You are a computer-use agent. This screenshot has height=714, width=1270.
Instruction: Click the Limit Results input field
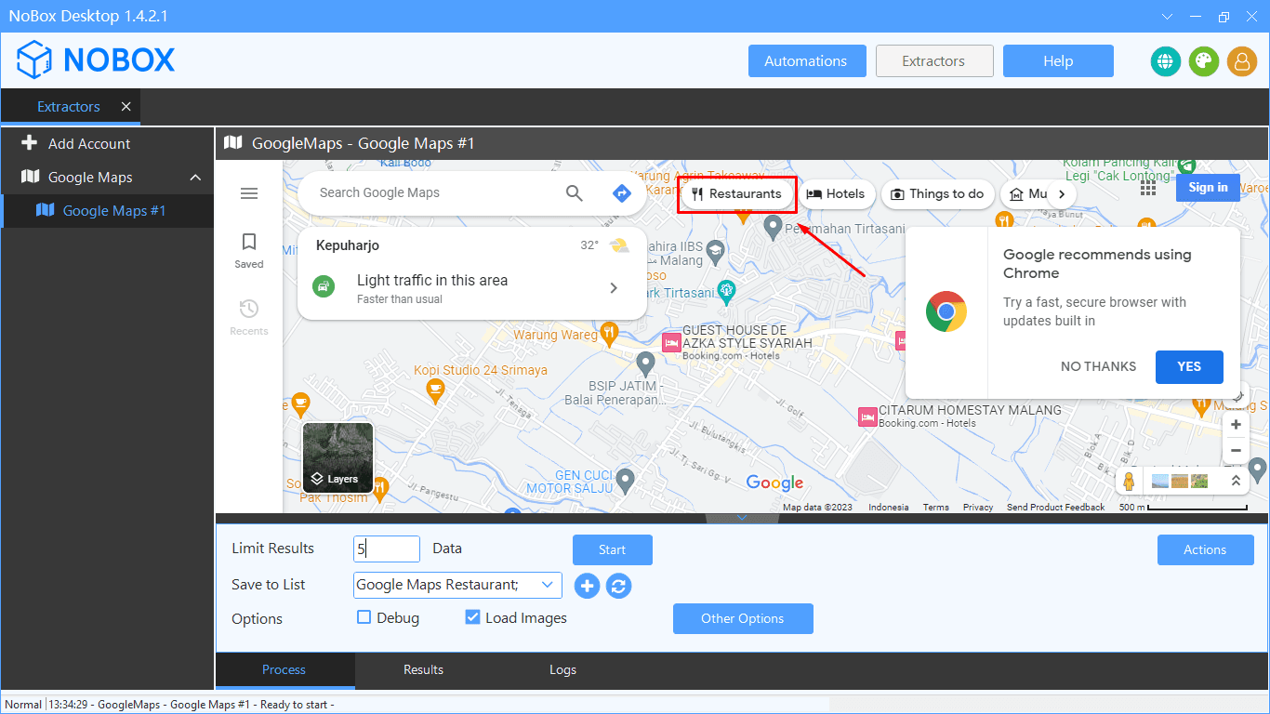(387, 549)
